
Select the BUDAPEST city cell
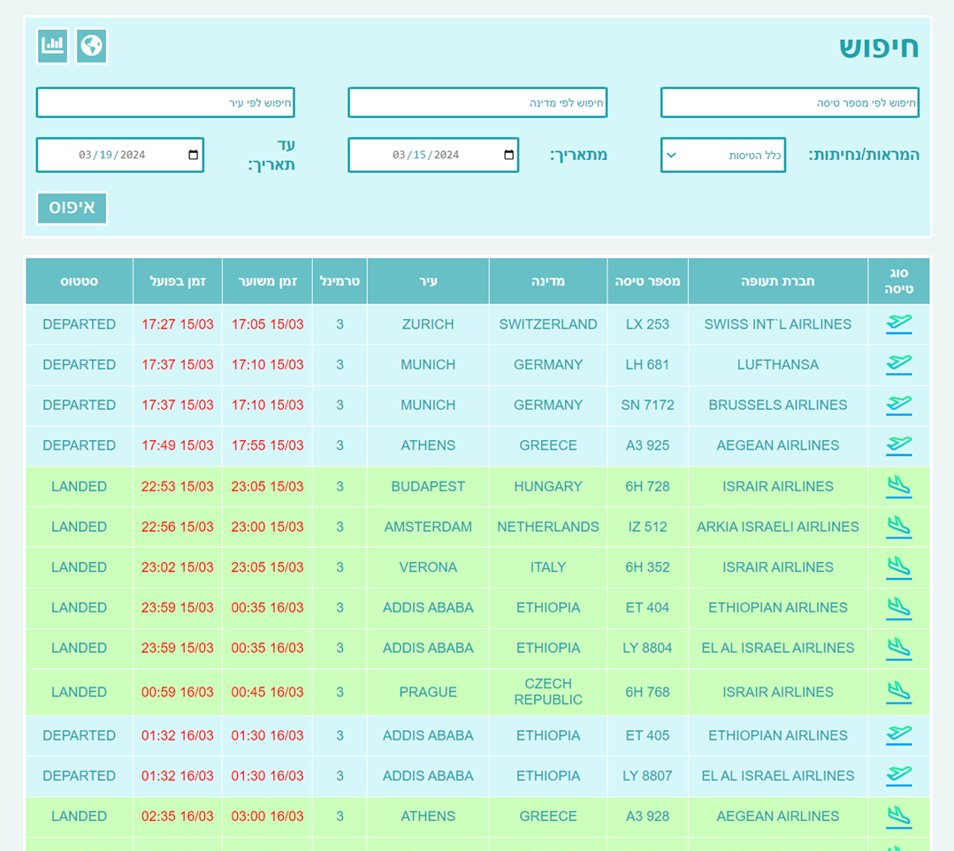coord(428,486)
